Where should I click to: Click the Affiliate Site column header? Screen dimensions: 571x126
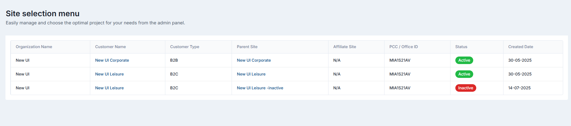click(x=345, y=47)
